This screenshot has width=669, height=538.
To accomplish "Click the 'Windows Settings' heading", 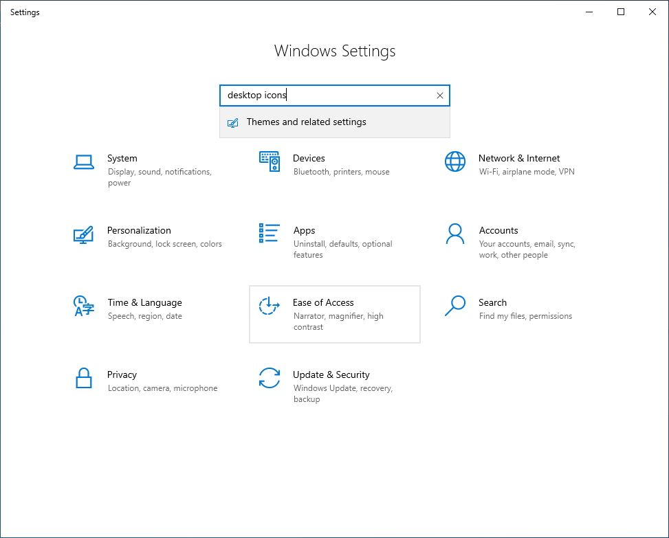I will pos(335,51).
